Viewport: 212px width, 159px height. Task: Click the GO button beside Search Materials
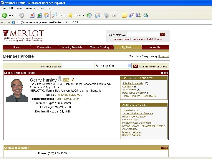coord(162,34)
